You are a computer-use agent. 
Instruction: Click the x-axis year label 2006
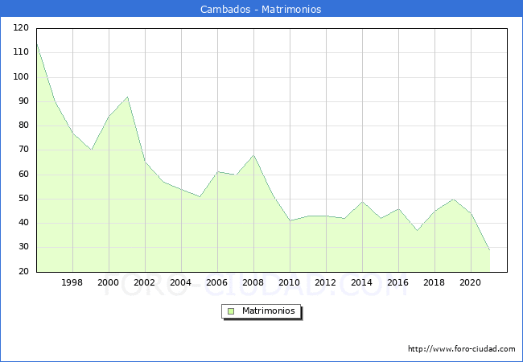pos(216,282)
